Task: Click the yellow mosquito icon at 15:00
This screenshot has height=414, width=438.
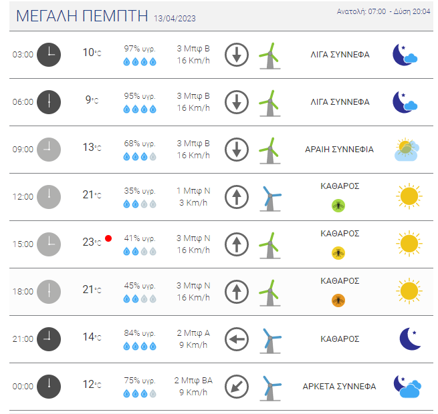Action: point(338,253)
